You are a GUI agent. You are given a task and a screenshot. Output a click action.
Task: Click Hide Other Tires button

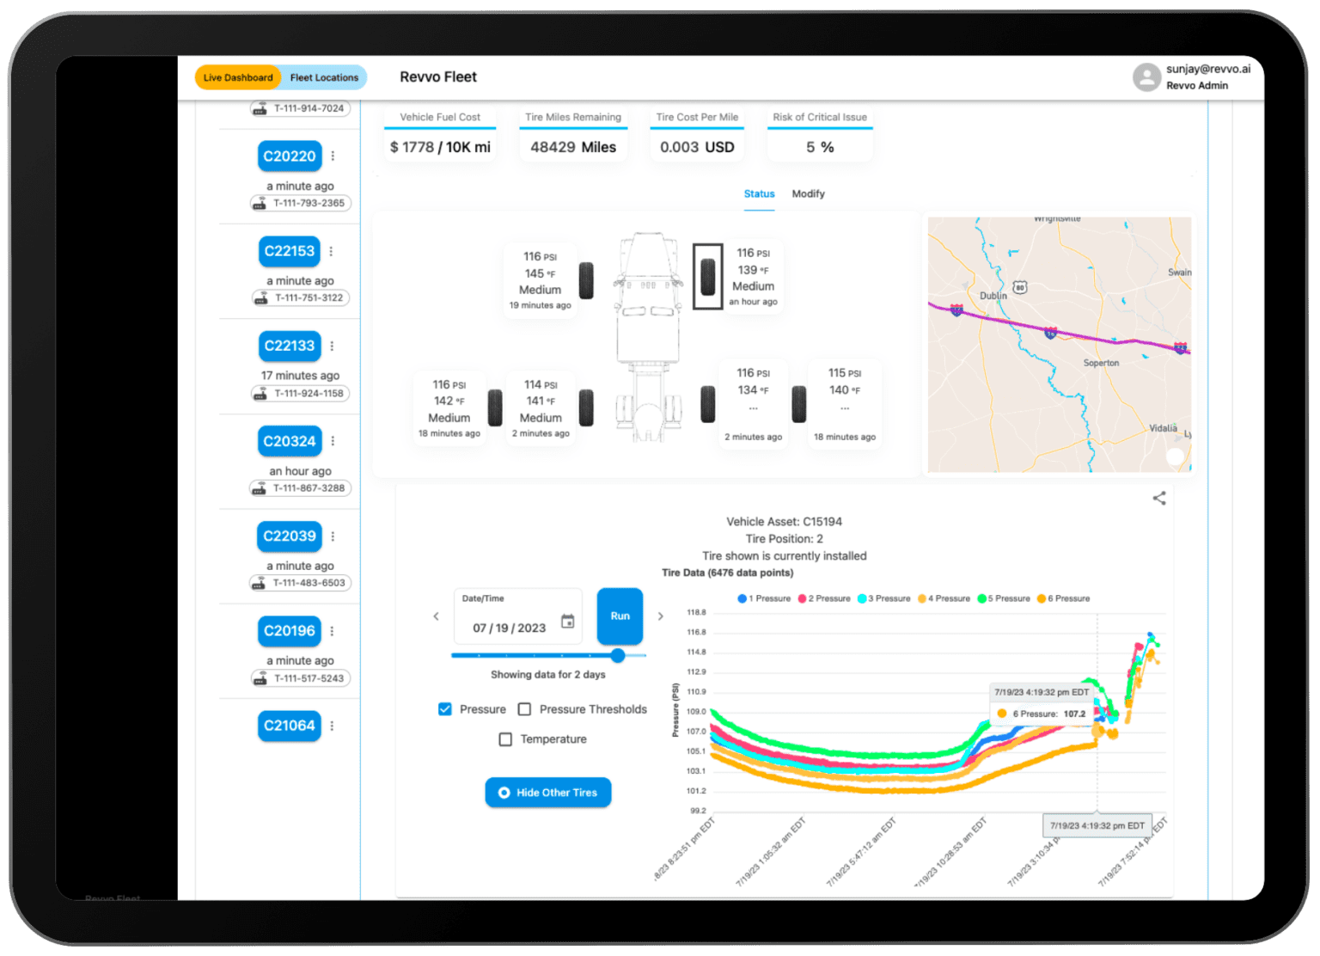(x=548, y=793)
